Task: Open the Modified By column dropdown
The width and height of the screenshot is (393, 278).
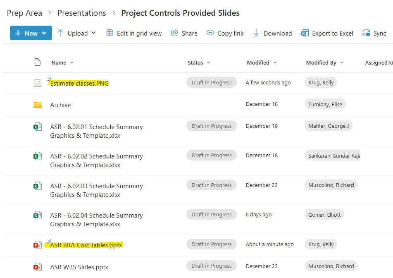Action: point(342,63)
